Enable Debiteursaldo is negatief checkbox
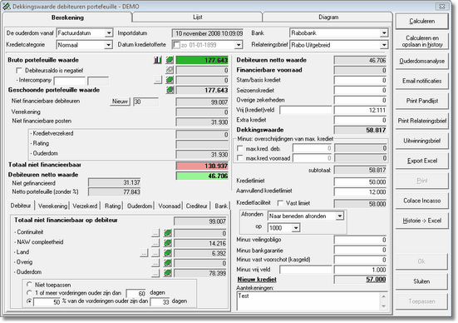This screenshot has height=323, width=458. (19, 71)
